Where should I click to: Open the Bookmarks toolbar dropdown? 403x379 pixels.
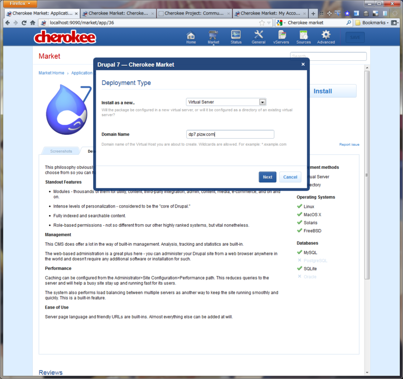pyautogui.click(x=372, y=23)
